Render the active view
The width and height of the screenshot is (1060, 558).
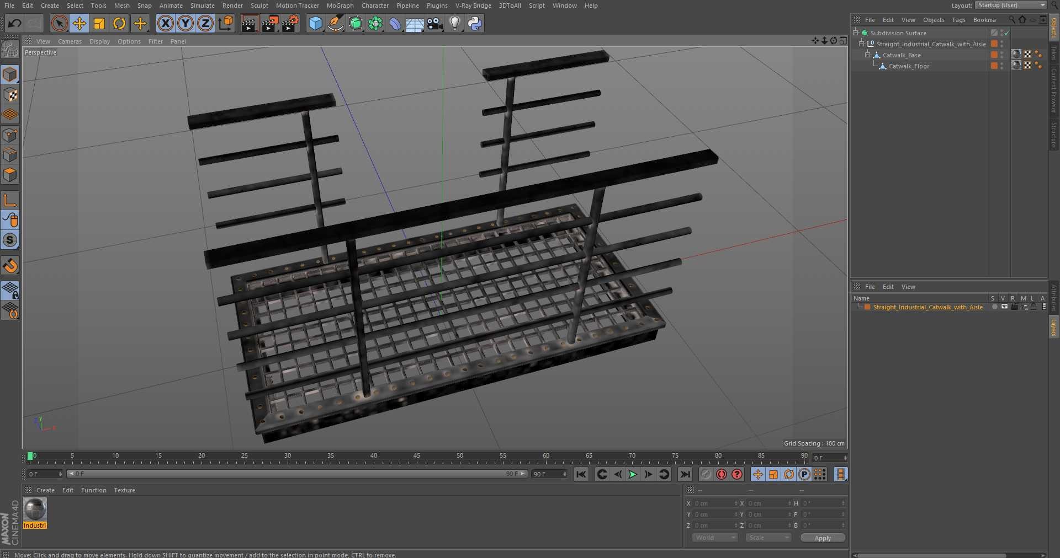click(x=250, y=23)
